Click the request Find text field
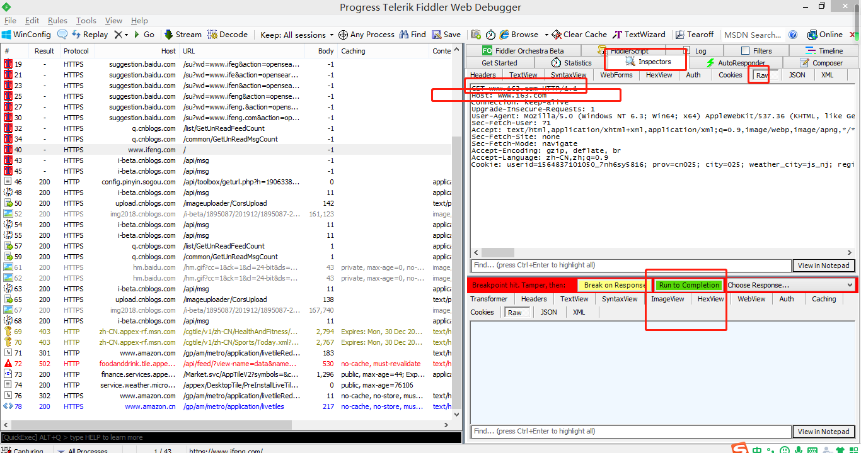The width and height of the screenshot is (861, 453). pos(631,266)
